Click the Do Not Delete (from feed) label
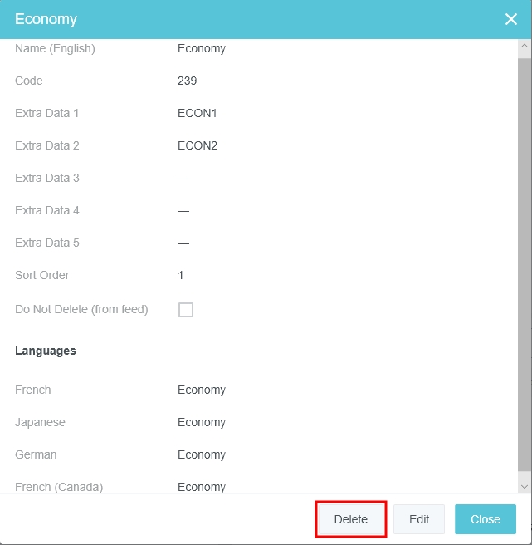Image resolution: width=532 pixels, height=545 pixels. pos(81,309)
